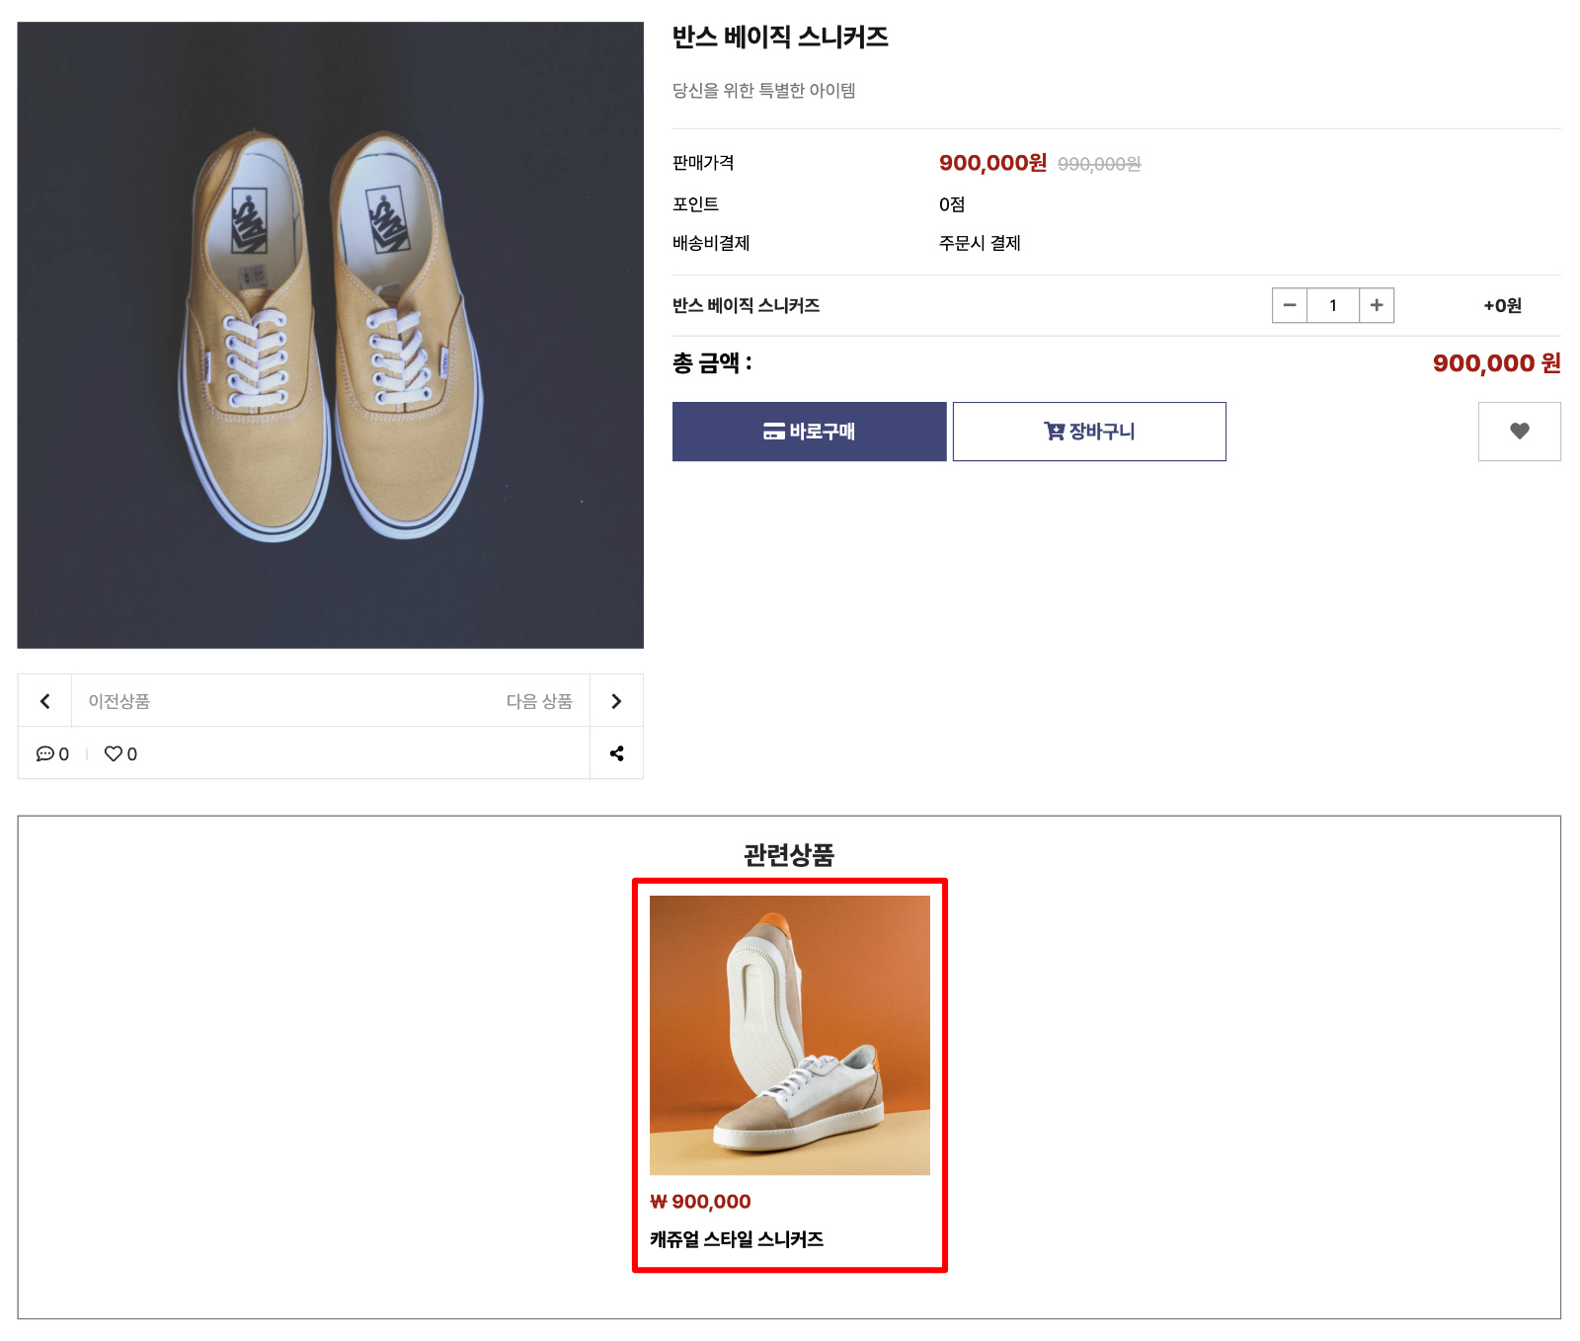Viewport: 1580px width, 1341px height.
Task: Add to wishlist with heart button
Action: (x=1519, y=432)
